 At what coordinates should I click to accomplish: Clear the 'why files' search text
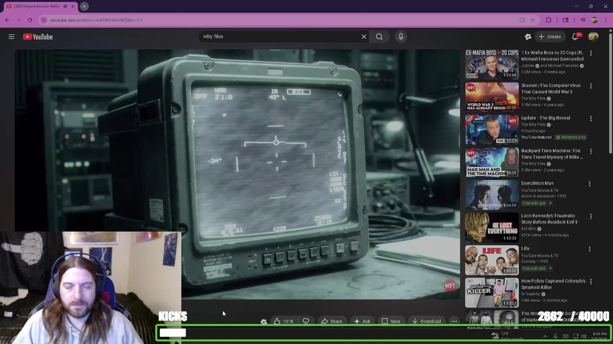pos(364,36)
